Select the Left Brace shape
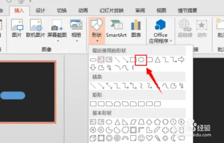Viewport: 224px width, 143px height. pyautogui.click(x=133, y=67)
